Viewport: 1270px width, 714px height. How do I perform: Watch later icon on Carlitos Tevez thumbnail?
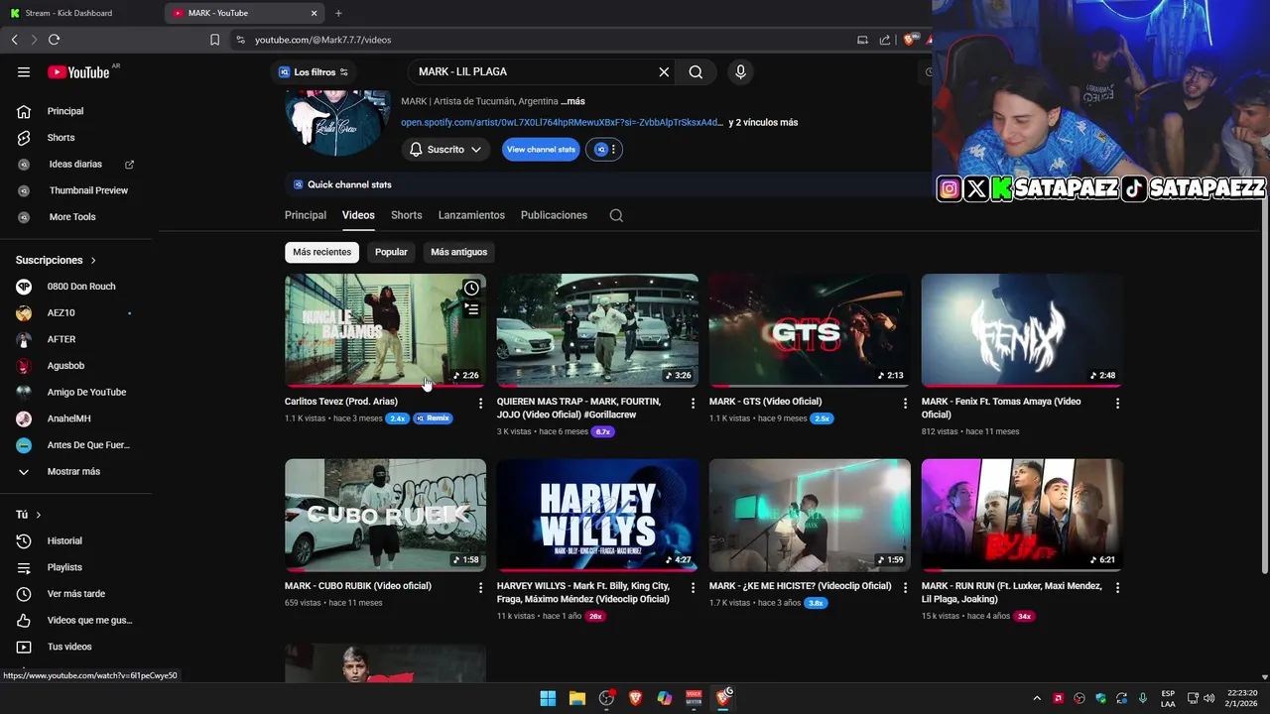coord(471,288)
